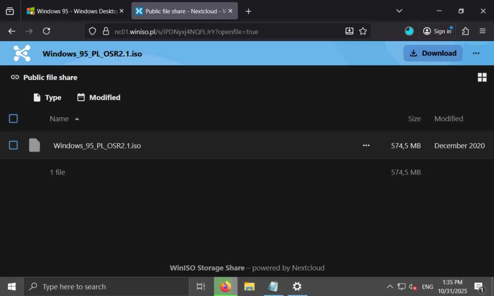Open Settings gear from the taskbar
The width and height of the screenshot is (494, 296).
point(297,286)
